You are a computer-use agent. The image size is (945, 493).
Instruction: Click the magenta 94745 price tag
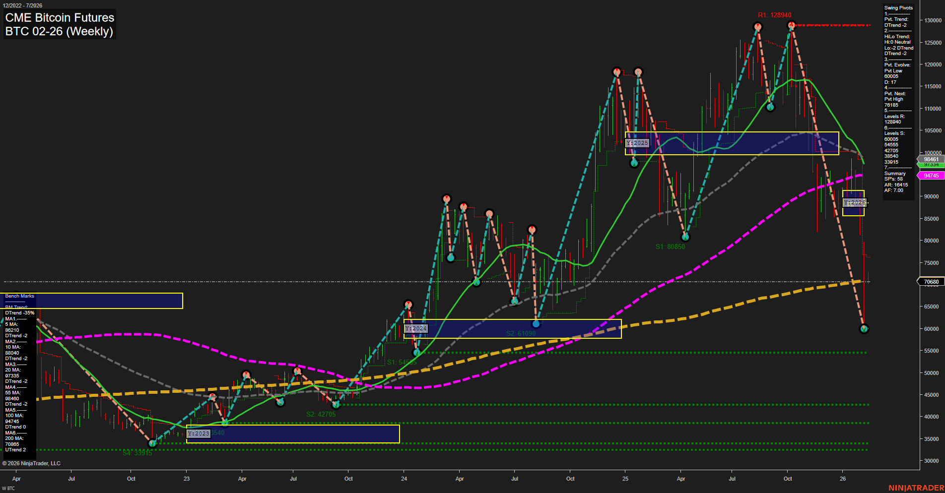pos(930,175)
